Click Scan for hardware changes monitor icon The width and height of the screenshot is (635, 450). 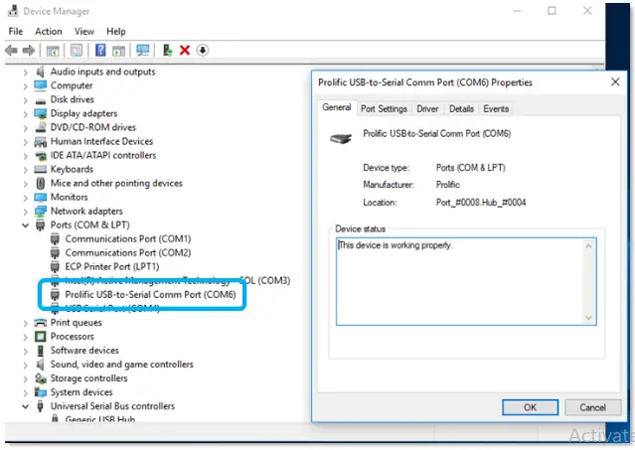(x=142, y=51)
